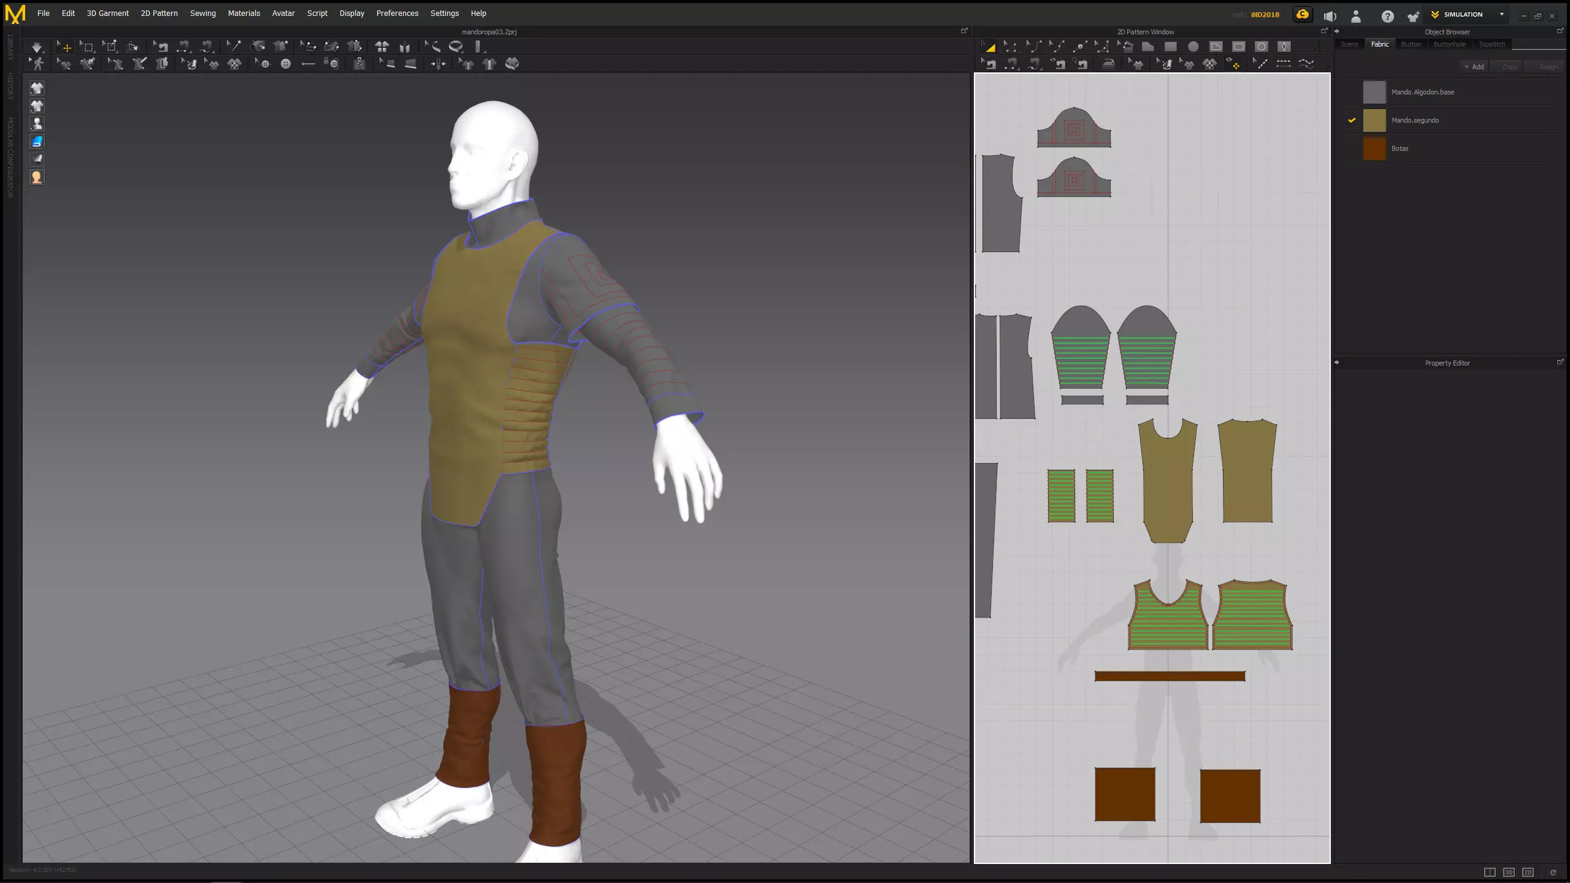Viewport: 1570px width, 883px height.
Task: Click the cloud CONNECT icon
Action: click(1302, 15)
